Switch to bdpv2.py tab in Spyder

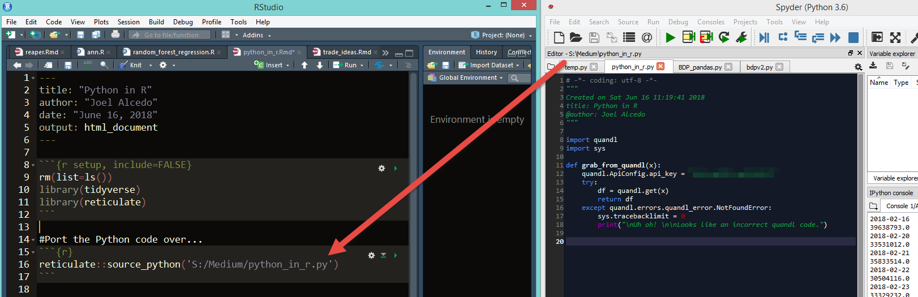764,67
